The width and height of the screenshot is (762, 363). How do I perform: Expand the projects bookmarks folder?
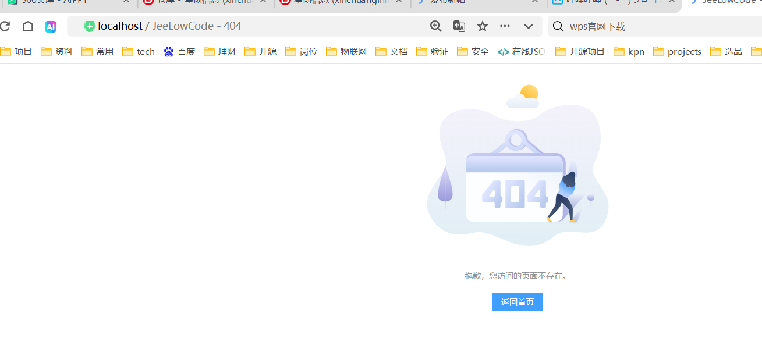pos(678,52)
